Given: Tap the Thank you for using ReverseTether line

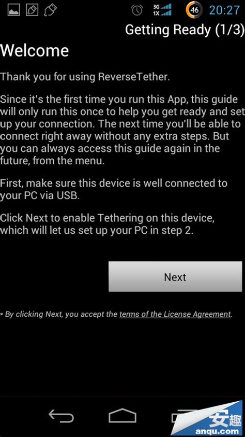Looking at the screenshot, I should pos(85,77).
